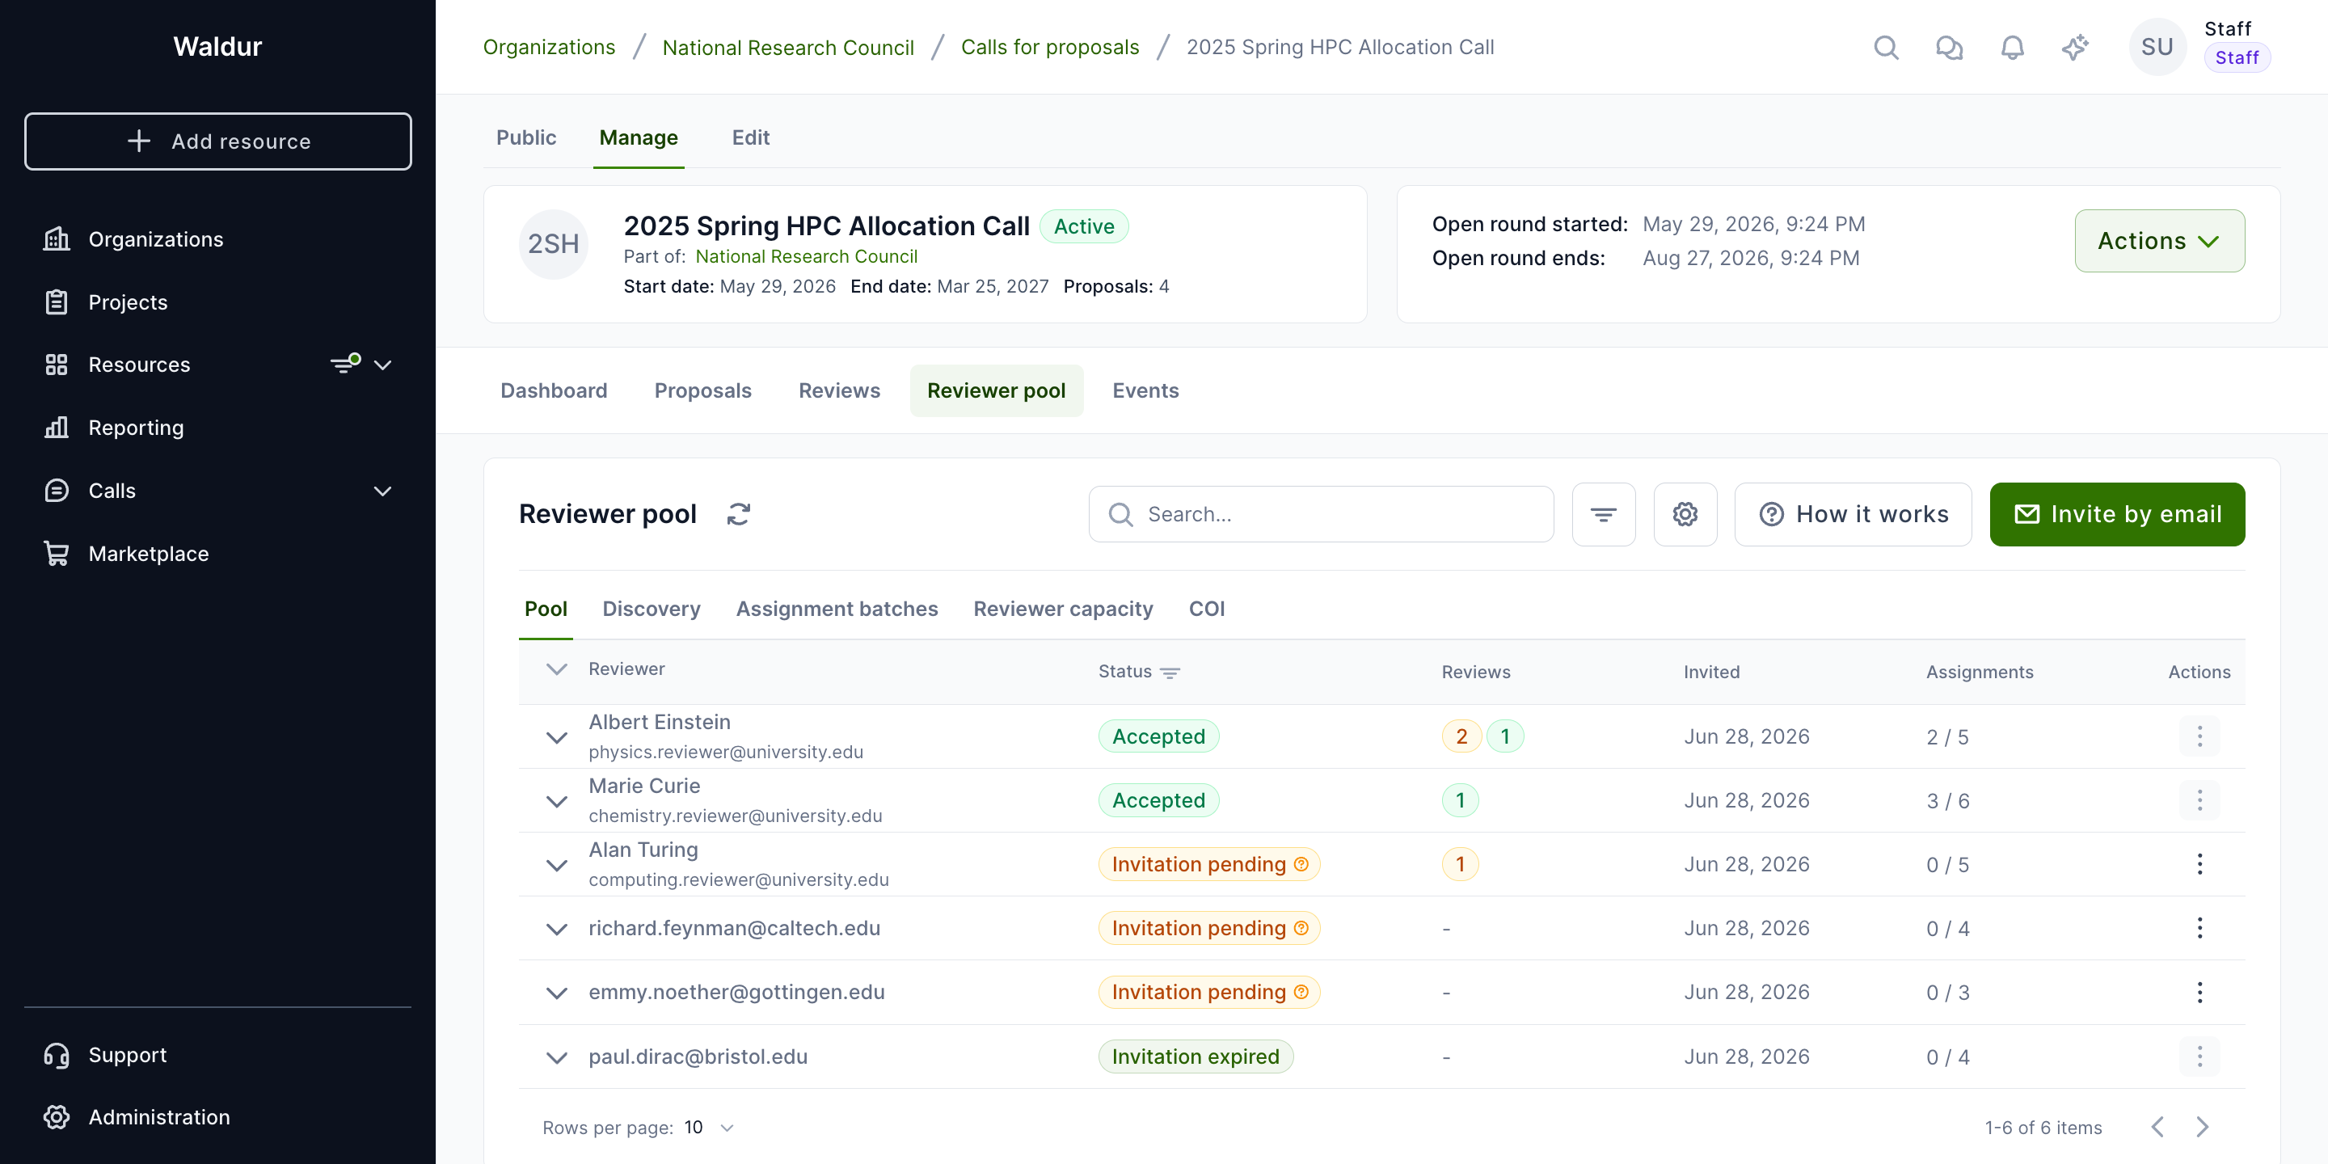Screen dimensions: 2328x1164
Task: Open the notifications bell
Action: (2012, 47)
